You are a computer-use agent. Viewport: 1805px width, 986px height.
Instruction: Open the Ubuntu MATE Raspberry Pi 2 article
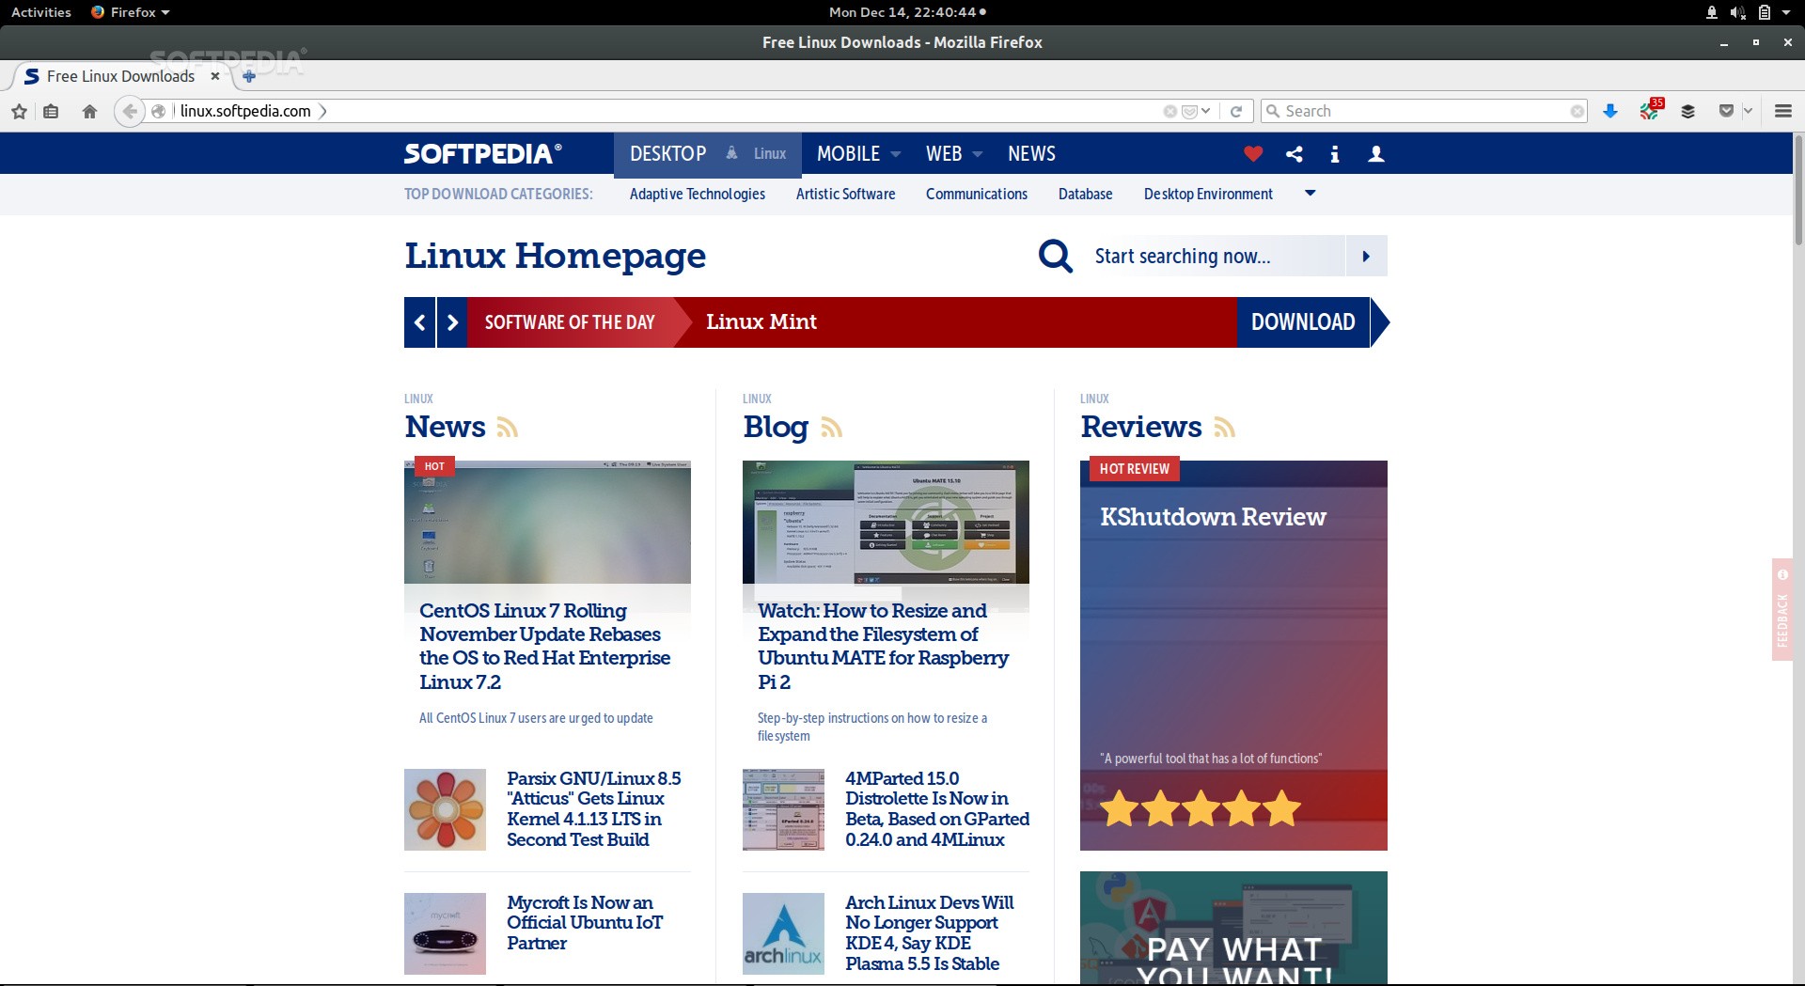click(x=883, y=646)
